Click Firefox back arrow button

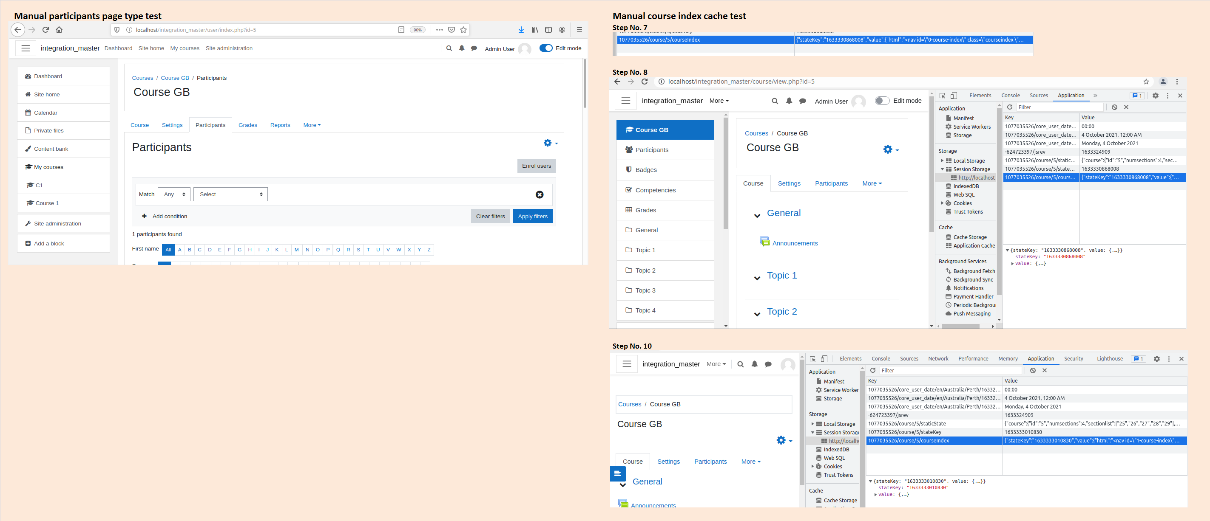coord(17,30)
